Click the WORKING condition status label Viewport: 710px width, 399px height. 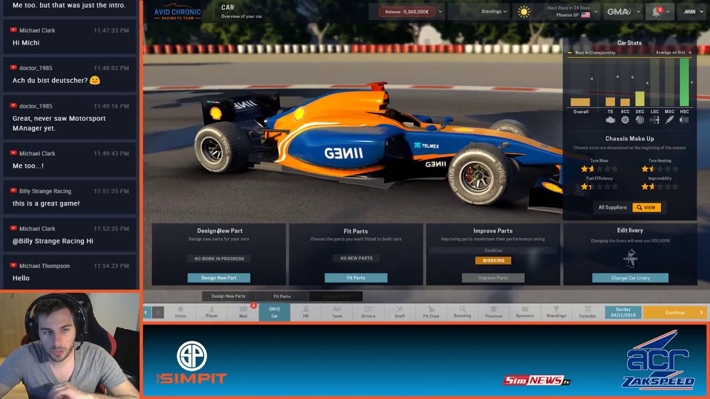point(493,260)
